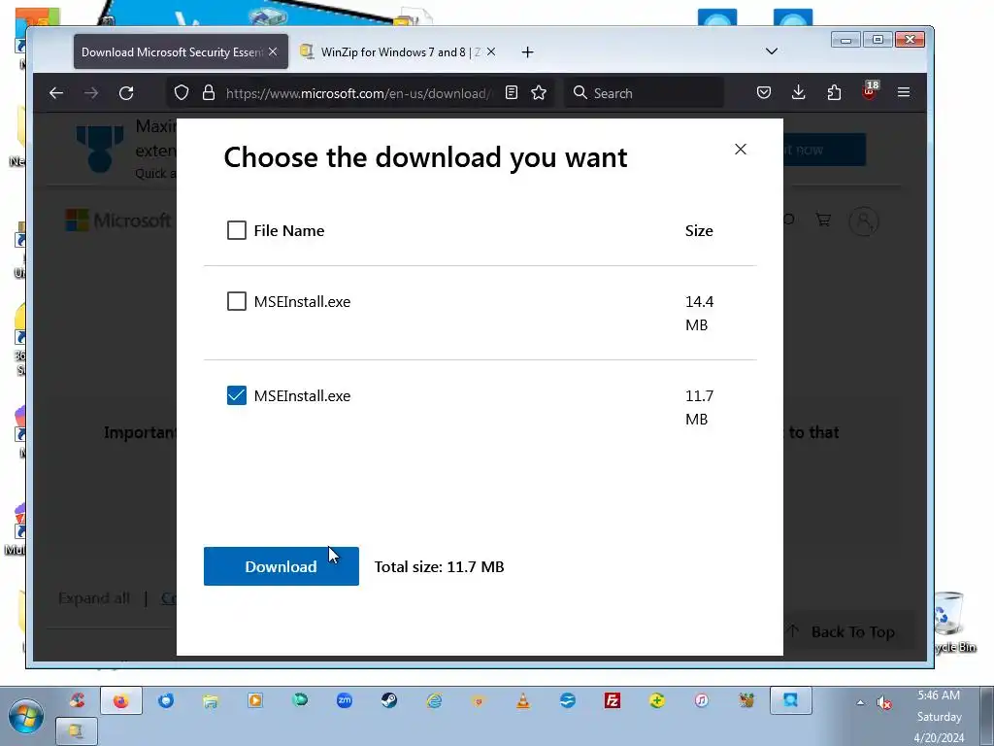This screenshot has width=994, height=746.
Task: Open the tracking protection shield icon
Action: point(182,93)
